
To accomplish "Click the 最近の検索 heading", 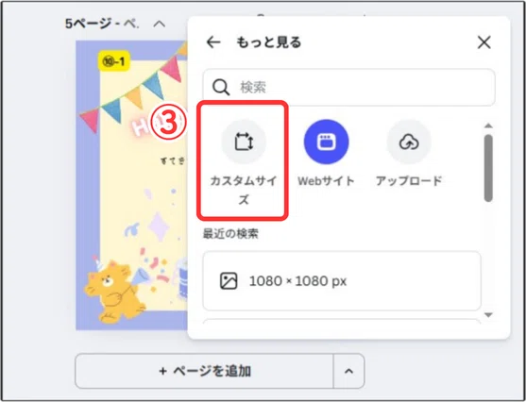I will [230, 234].
